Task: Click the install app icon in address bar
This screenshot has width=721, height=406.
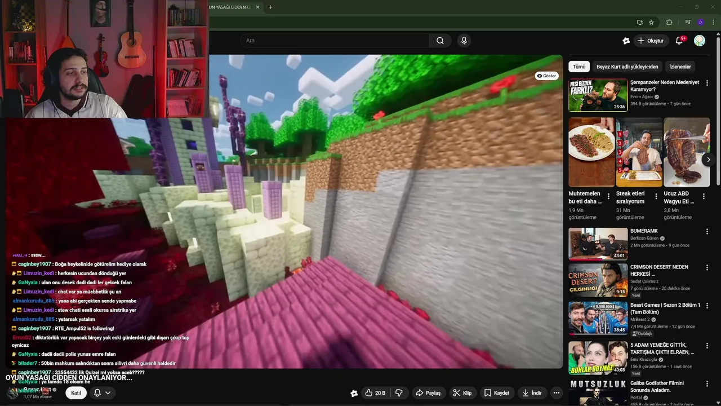Action: 639,23
